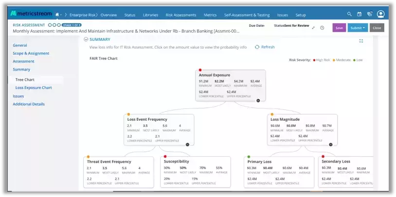Open the Risk Assessments menu
The width and height of the screenshot is (396, 197).
pos(181,15)
